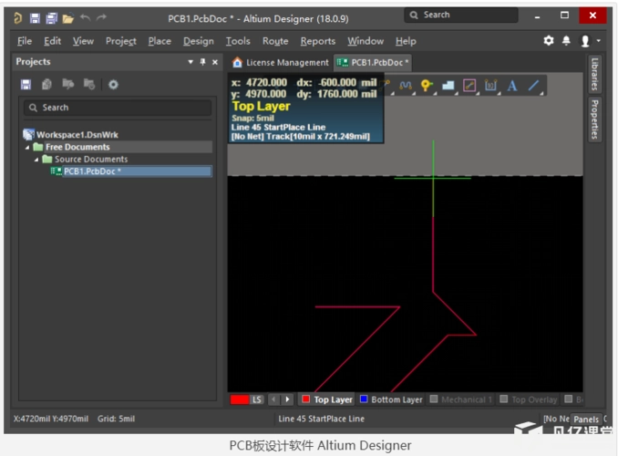Toggle the LS layer set button
Image resolution: width=618 pixels, height=456 pixels.
coord(257,399)
